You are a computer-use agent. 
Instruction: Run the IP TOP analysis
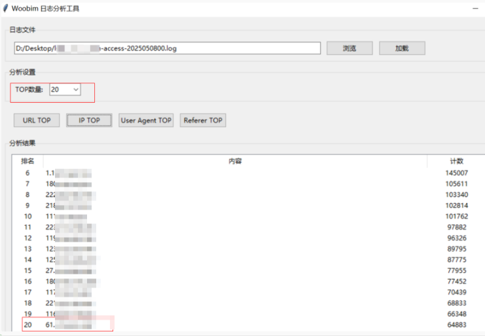coord(89,121)
